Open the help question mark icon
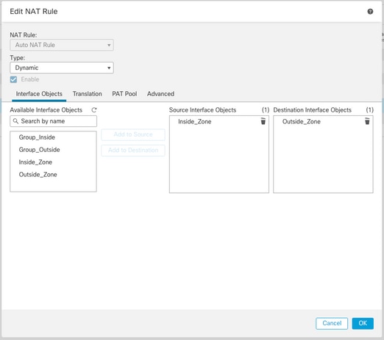The image size is (384, 340). [x=370, y=12]
